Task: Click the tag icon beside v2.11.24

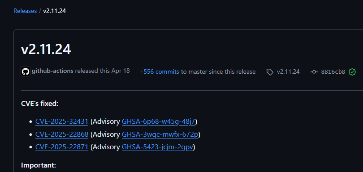Action: coord(270,72)
